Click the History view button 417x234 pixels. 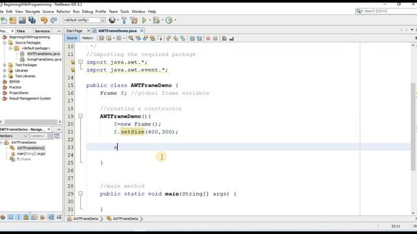pyautogui.click(x=87, y=38)
